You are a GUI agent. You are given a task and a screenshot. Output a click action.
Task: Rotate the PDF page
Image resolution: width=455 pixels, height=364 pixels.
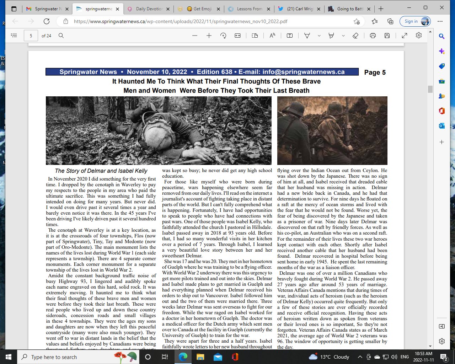[223, 36]
